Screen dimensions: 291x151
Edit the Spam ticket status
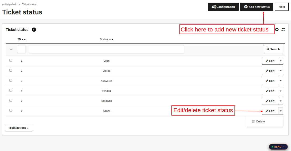coord(270,111)
